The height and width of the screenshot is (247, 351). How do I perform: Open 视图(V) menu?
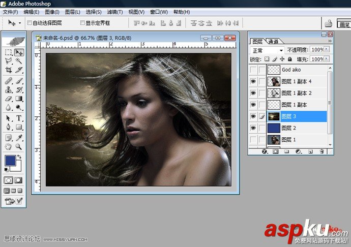pyautogui.click(x=136, y=12)
